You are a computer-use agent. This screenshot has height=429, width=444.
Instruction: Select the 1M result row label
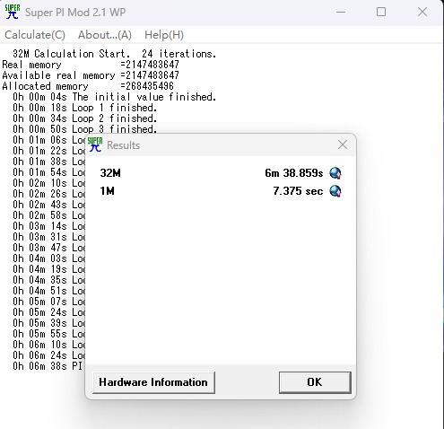107,191
